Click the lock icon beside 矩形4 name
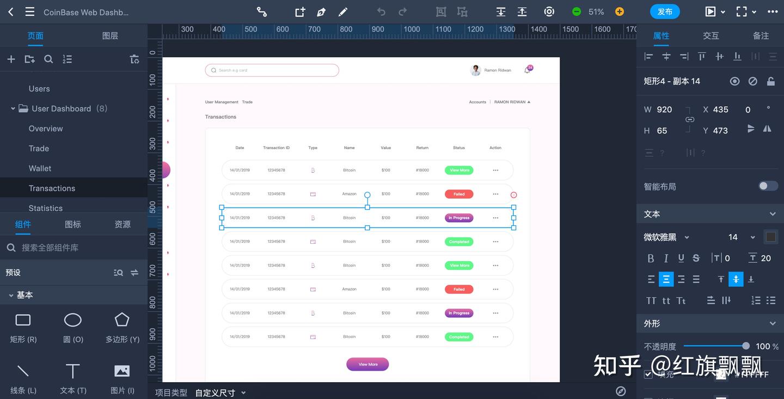Viewport: 784px width, 399px height. pyautogui.click(x=771, y=81)
